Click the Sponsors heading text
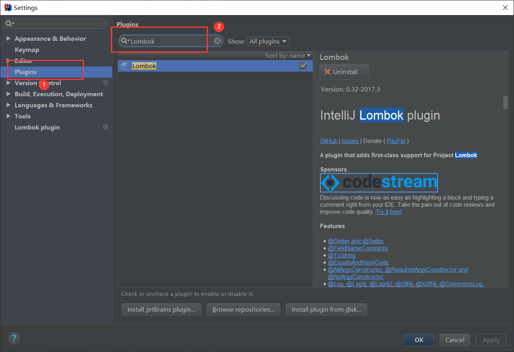 tap(333, 169)
